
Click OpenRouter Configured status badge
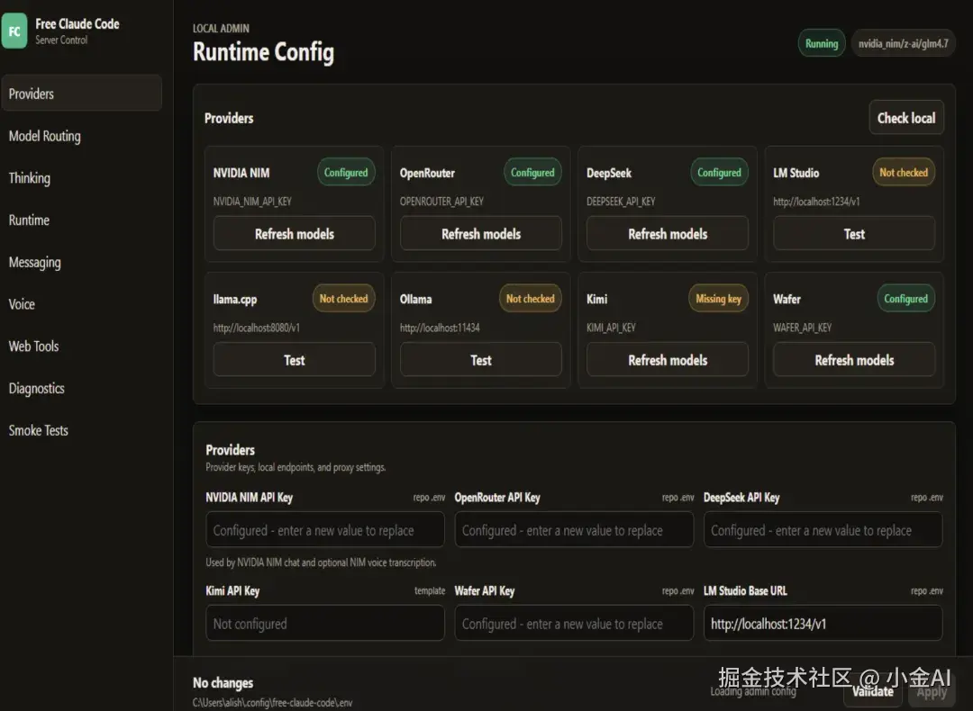point(532,172)
